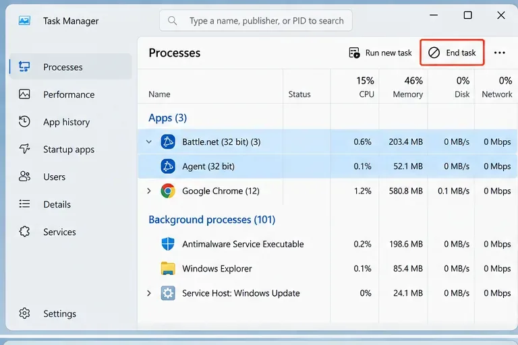Sort by the Status column header
Screen dimensions: 518x345
(x=299, y=94)
